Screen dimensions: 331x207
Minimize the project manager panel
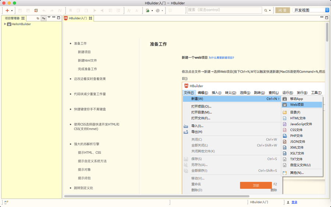click(x=54, y=17)
